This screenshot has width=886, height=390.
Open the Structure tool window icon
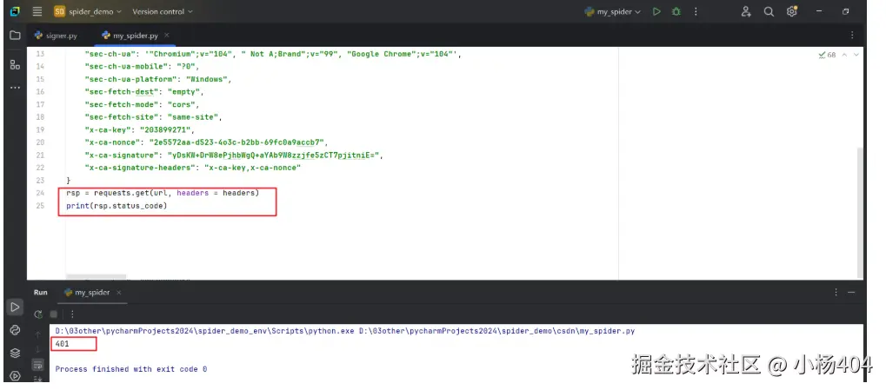point(16,65)
